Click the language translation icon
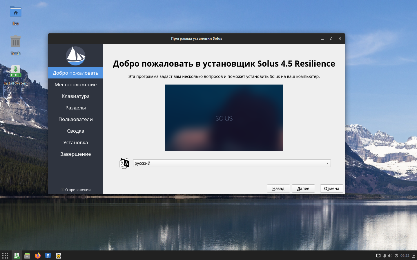The width and height of the screenshot is (417, 260). (x=124, y=163)
